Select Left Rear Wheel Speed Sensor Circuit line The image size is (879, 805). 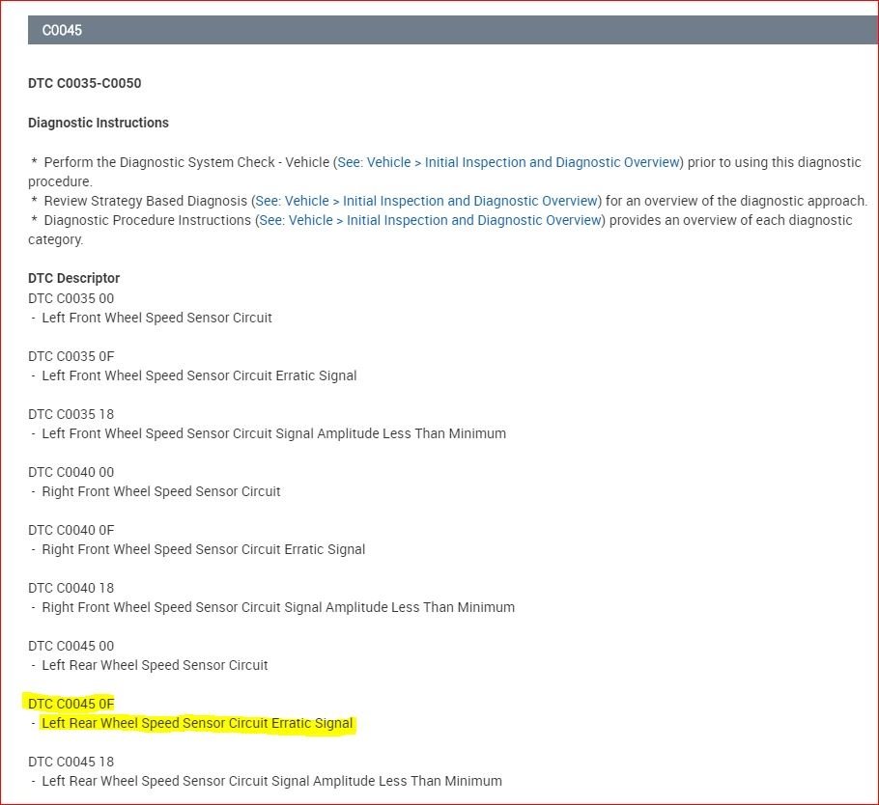coord(156,665)
